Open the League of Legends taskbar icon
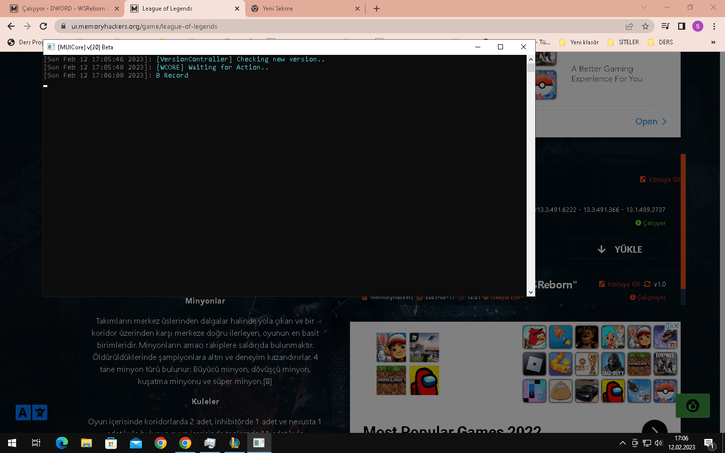The height and width of the screenshot is (453, 725). [x=235, y=443]
